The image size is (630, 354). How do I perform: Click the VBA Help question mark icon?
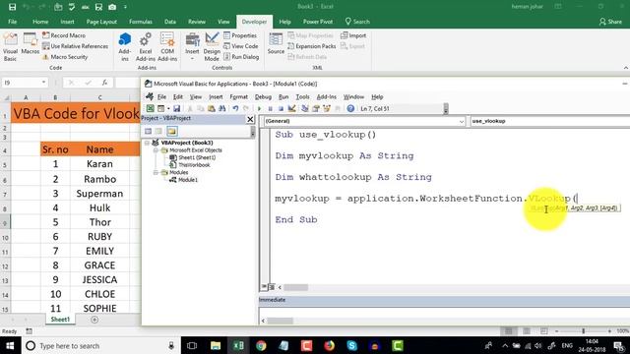click(x=350, y=108)
